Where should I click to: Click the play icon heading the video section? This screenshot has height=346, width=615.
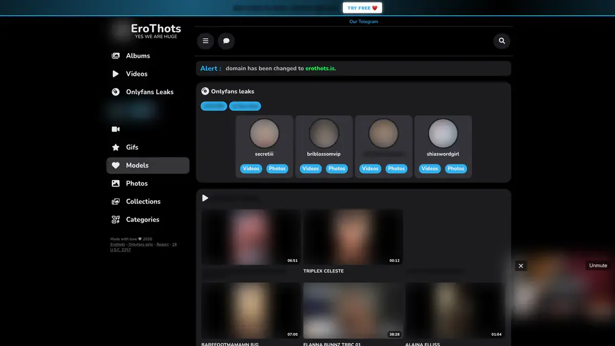(x=205, y=198)
